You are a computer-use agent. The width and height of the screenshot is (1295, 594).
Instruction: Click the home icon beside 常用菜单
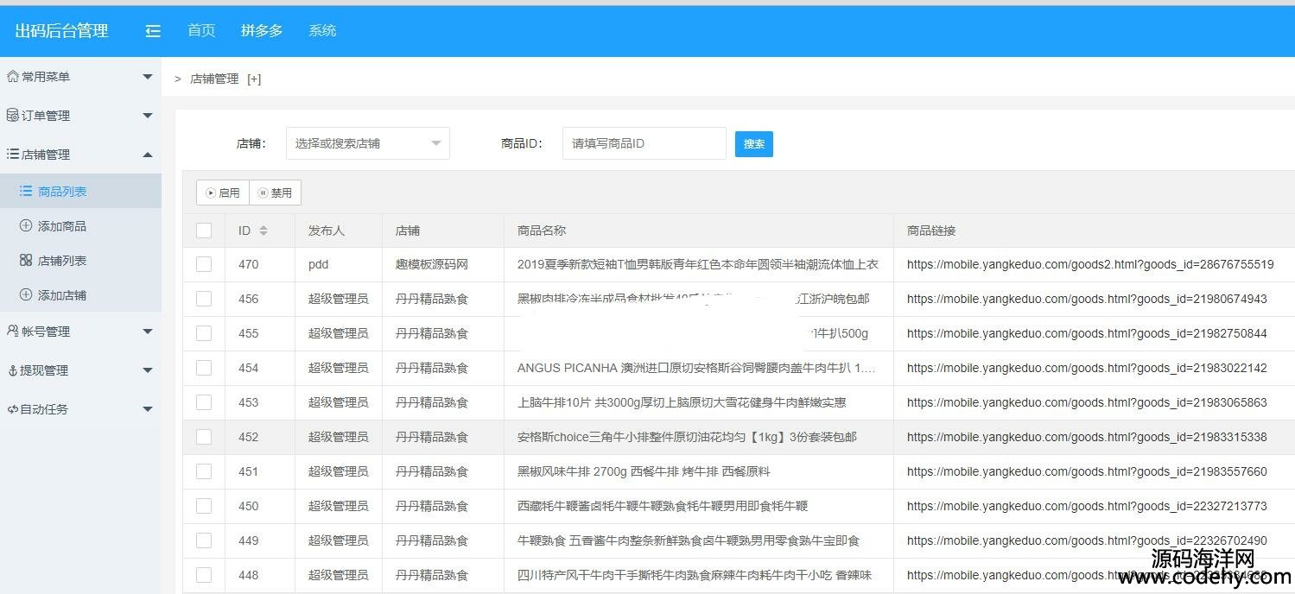pos(12,77)
